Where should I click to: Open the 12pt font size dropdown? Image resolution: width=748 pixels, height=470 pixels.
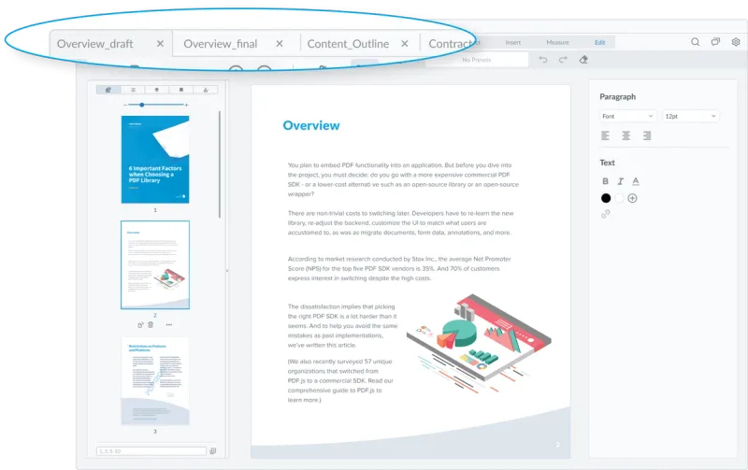click(x=690, y=116)
